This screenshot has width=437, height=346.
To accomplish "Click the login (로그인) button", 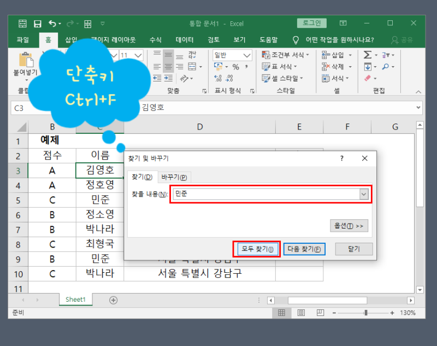I will coord(311,23).
